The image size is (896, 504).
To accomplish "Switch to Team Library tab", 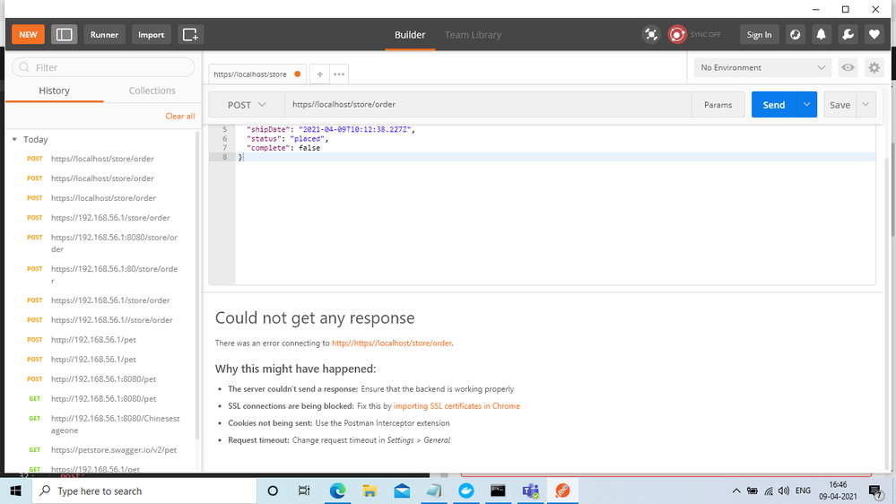I will pos(473,35).
